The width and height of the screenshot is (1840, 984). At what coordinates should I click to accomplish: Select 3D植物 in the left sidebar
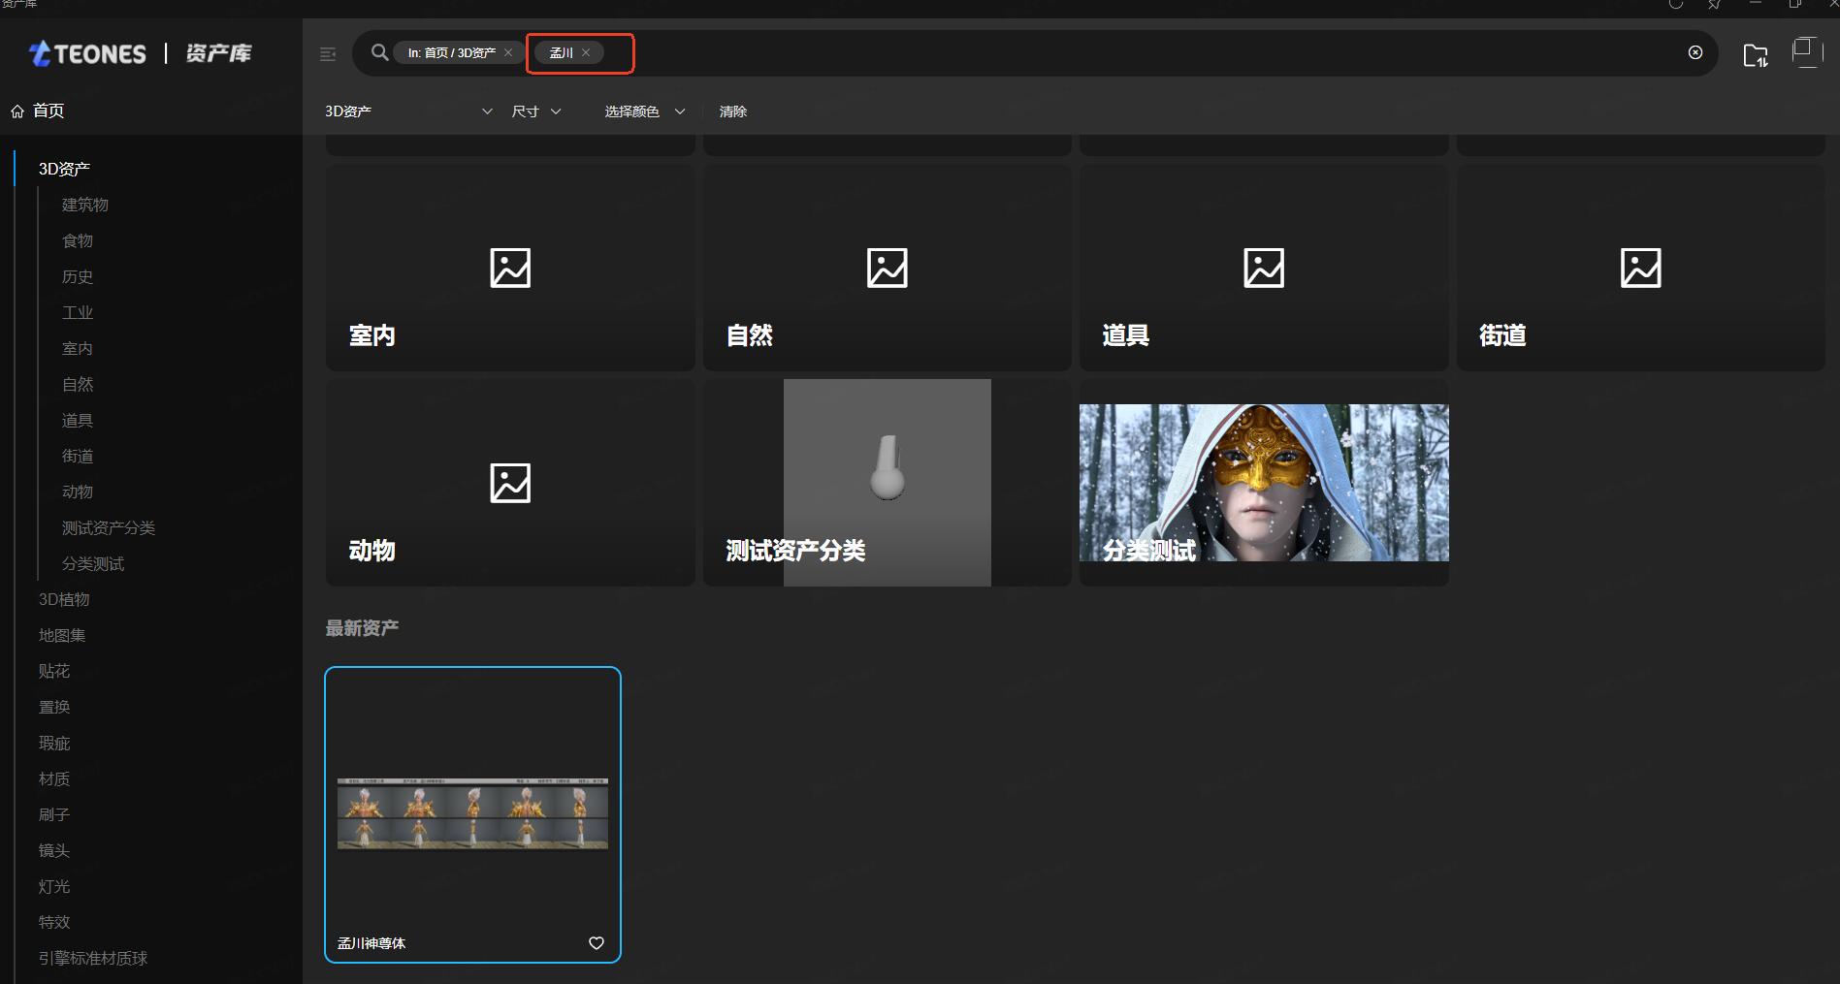pos(64,599)
